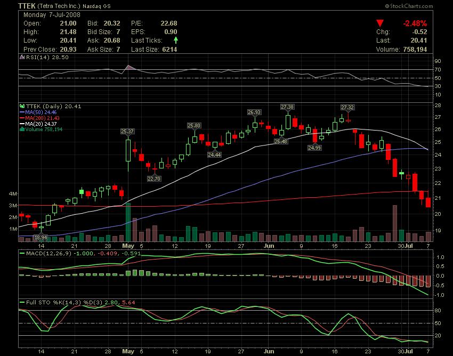Image resolution: width=453 pixels, height=356 pixels.
Task: Click the 25.37 price callout
Action: coord(127,132)
